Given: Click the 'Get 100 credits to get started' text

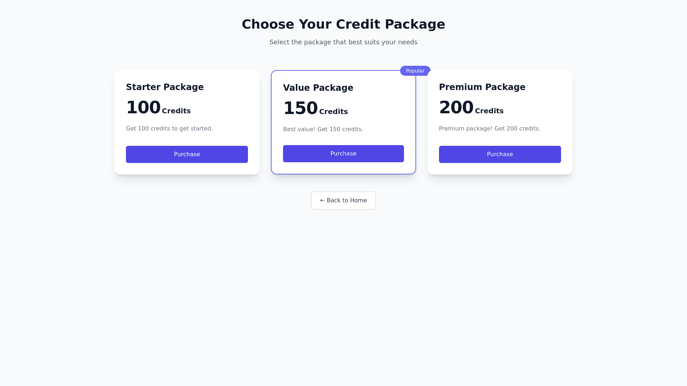Looking at the screenshot, I should click(x=169, y=129).
